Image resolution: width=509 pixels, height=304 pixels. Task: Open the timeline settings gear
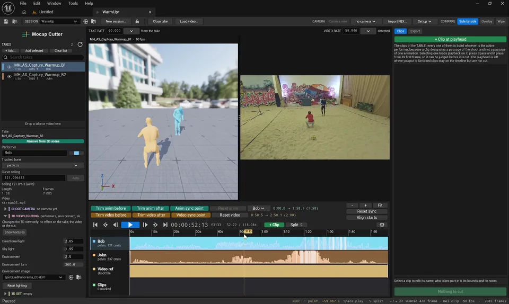click(382, 225)
